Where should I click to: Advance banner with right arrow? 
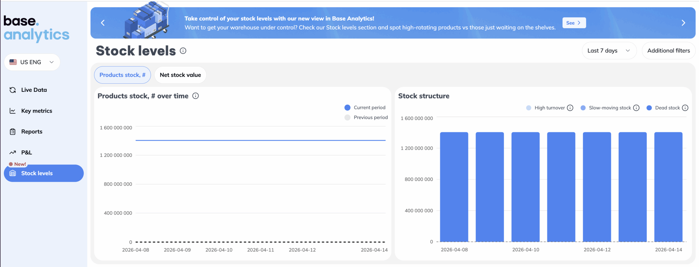click(x=683, y=23)
